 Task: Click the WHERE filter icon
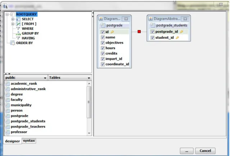18,29
